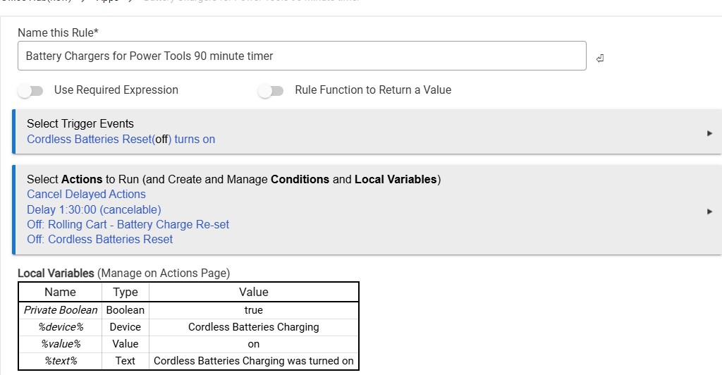Click the Type column header in variables table
Image resolution: width=722 pixels, height=375 pixels.
[125, 292]
